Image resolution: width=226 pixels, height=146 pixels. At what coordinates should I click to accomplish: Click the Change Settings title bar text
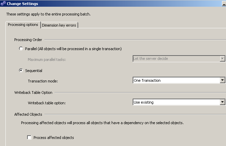[x=22, y=4]
